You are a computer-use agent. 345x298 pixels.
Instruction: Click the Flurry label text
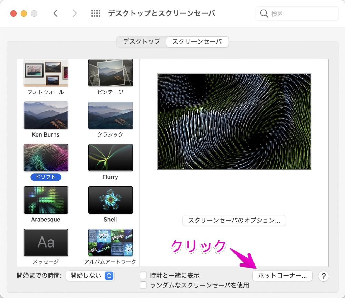[x=110, y=177]
